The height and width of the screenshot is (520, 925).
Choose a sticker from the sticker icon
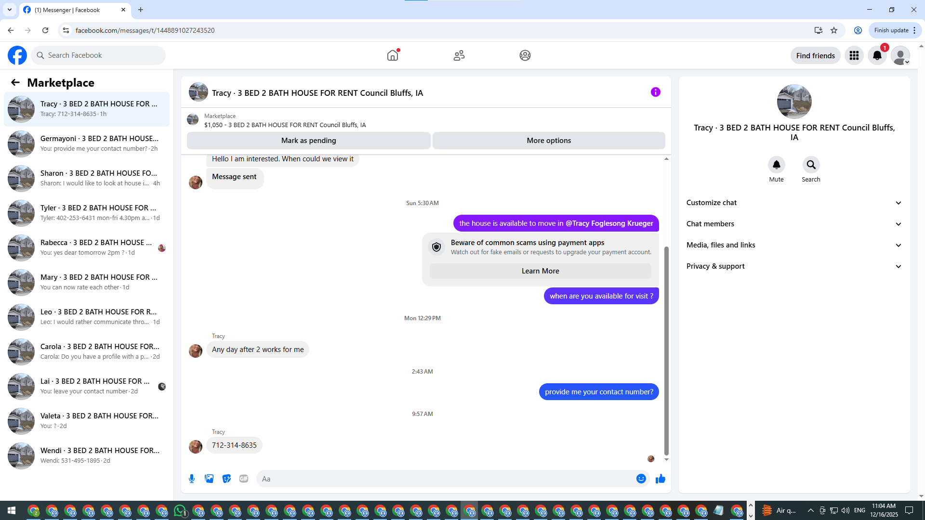[226, 479]
